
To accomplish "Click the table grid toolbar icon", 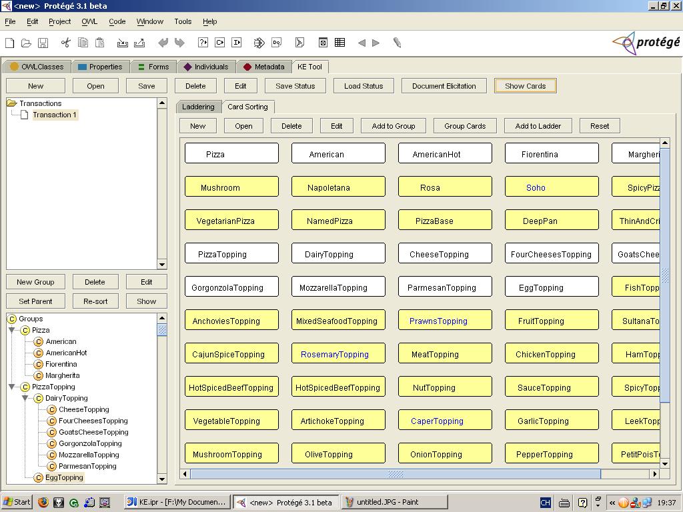I will pos(339,43).
